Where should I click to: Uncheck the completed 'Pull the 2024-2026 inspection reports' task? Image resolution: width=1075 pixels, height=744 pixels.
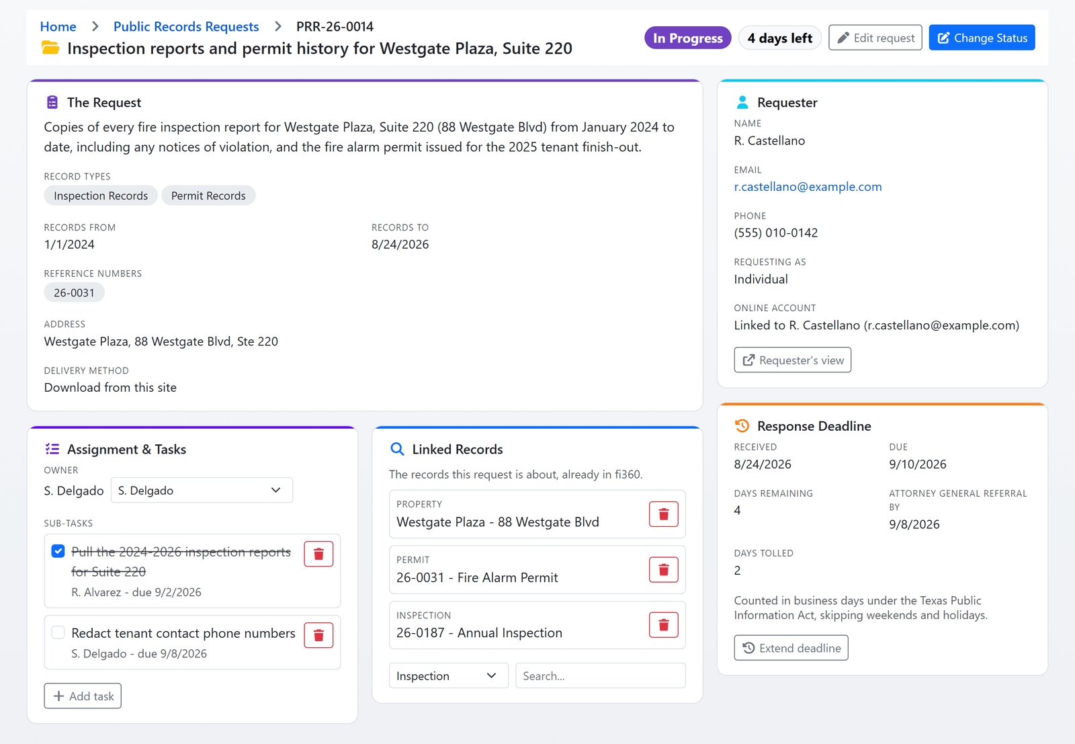click(x=58, y=551)
